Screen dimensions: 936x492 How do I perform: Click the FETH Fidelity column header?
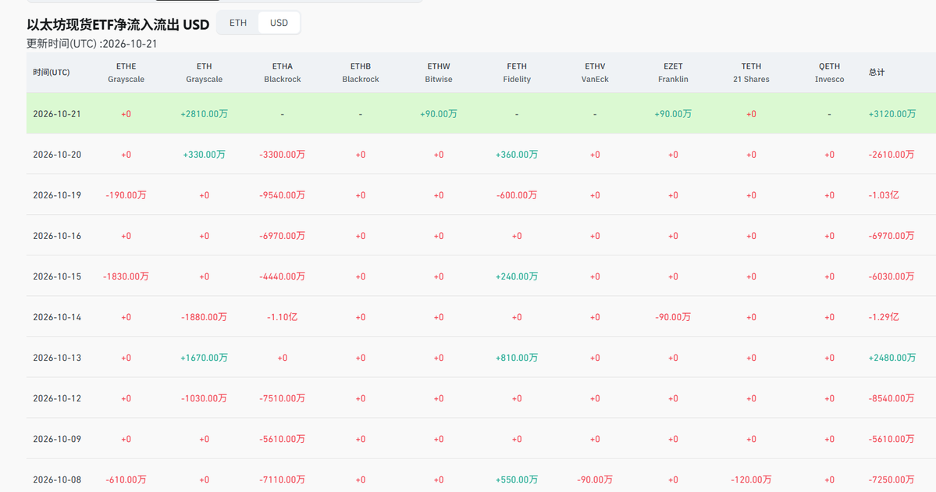coord(517,73)
